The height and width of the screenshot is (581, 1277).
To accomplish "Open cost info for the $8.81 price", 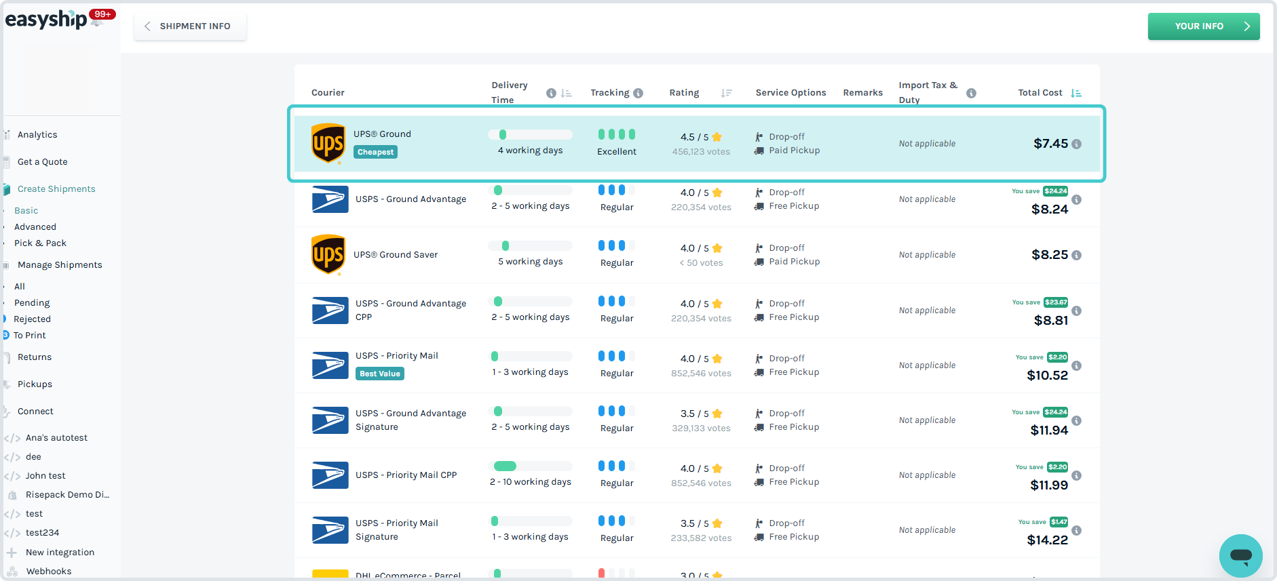I will [x=1076, y=311].
